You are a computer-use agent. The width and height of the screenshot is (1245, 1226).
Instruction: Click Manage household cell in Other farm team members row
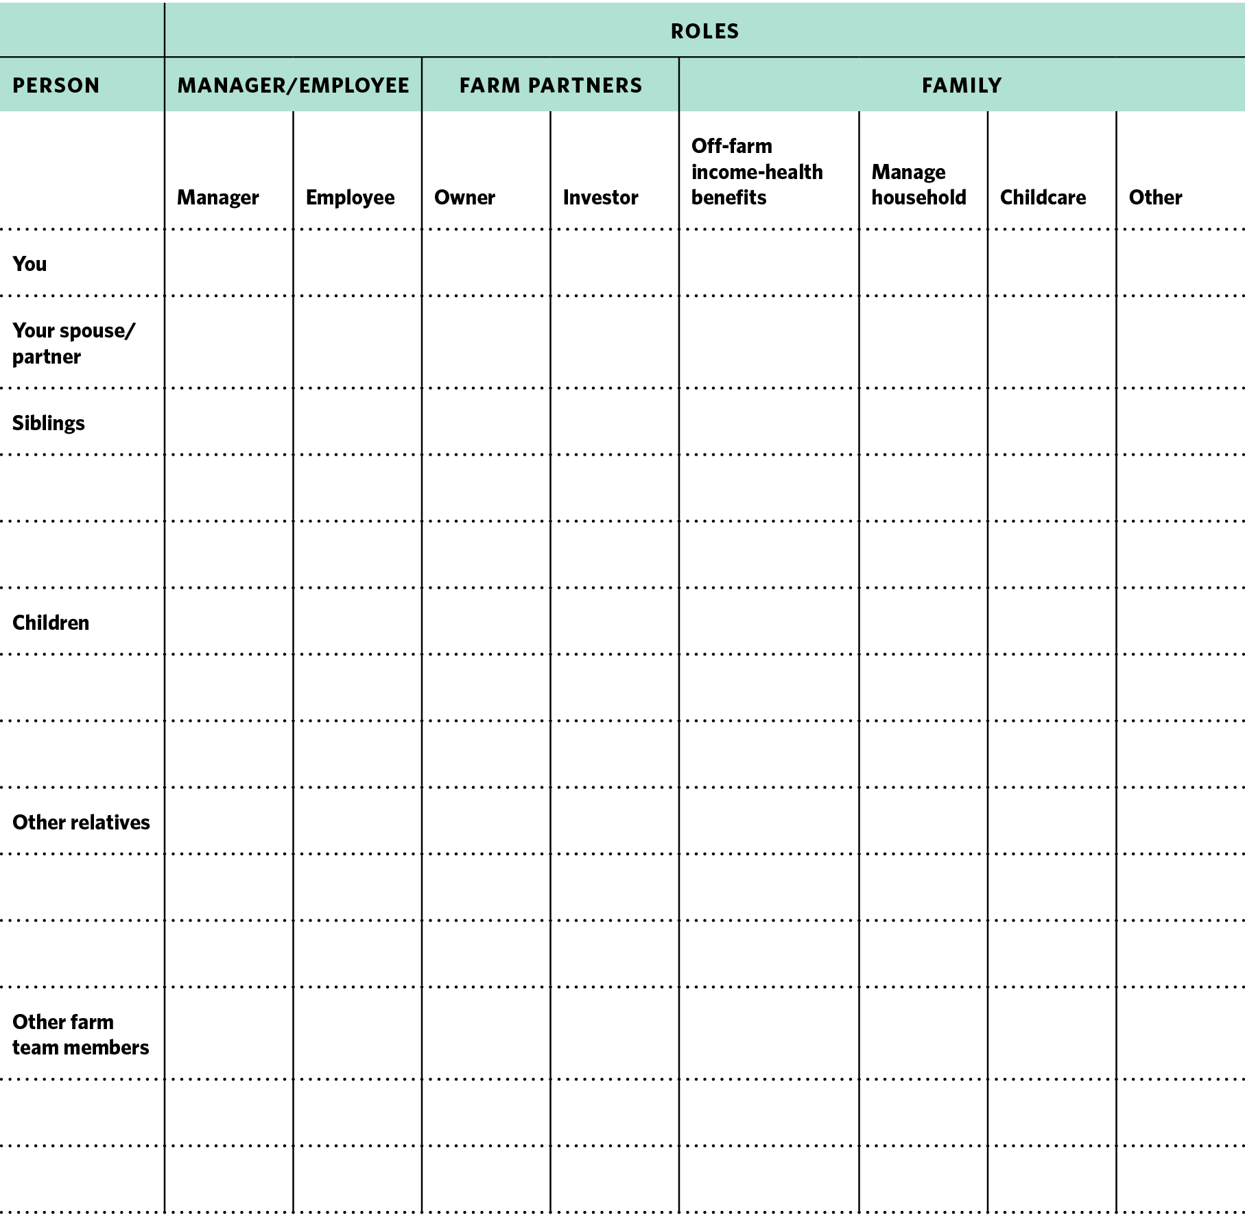click(x=923, y=1033)
